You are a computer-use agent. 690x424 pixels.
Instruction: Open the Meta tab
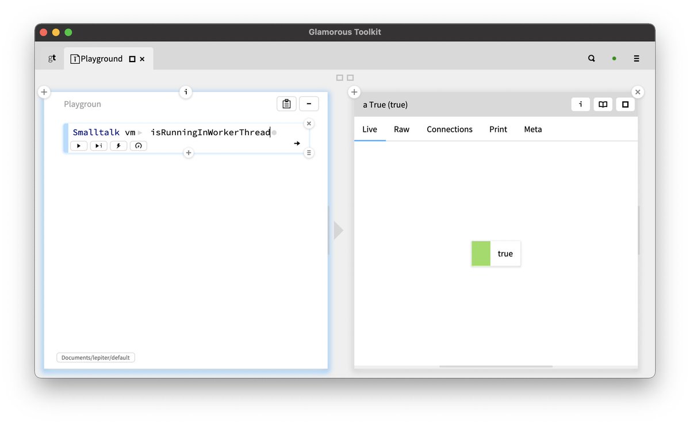[x=533, y=129]
